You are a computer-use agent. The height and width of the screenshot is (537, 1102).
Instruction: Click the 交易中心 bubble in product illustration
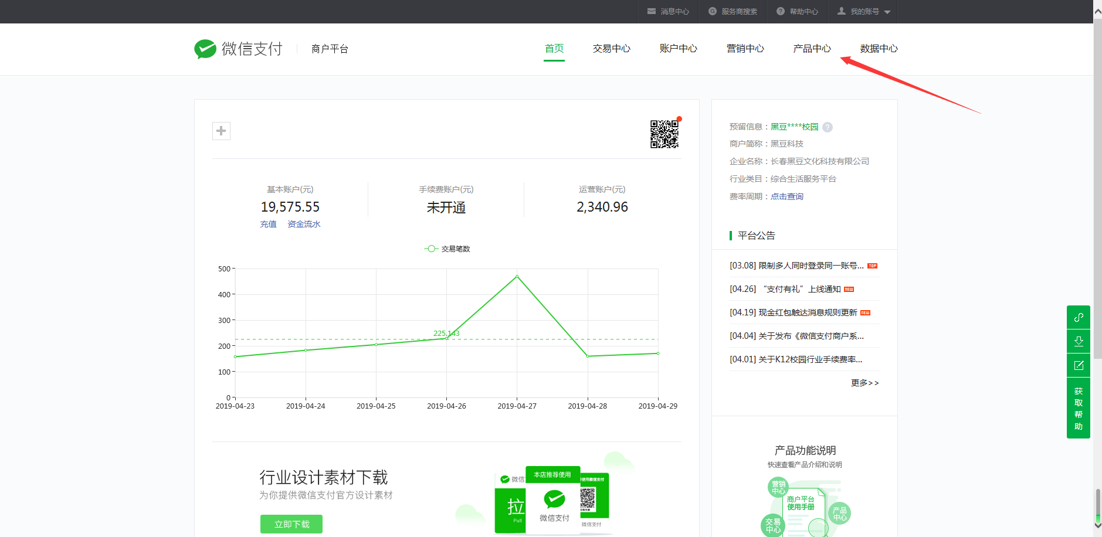pyautogui.click(x=773, y=525)
